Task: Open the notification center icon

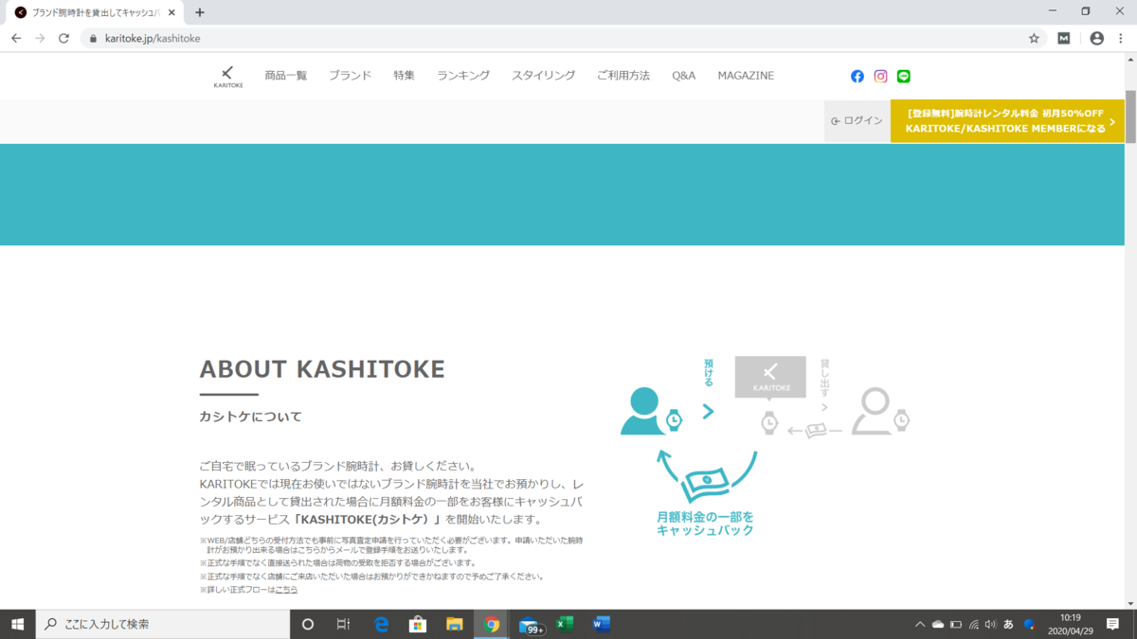Action: coord(1113,624)
